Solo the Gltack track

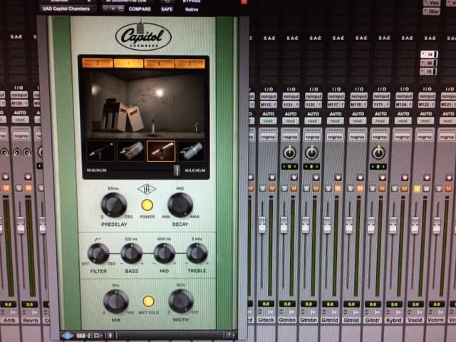[x=262, y=189]
